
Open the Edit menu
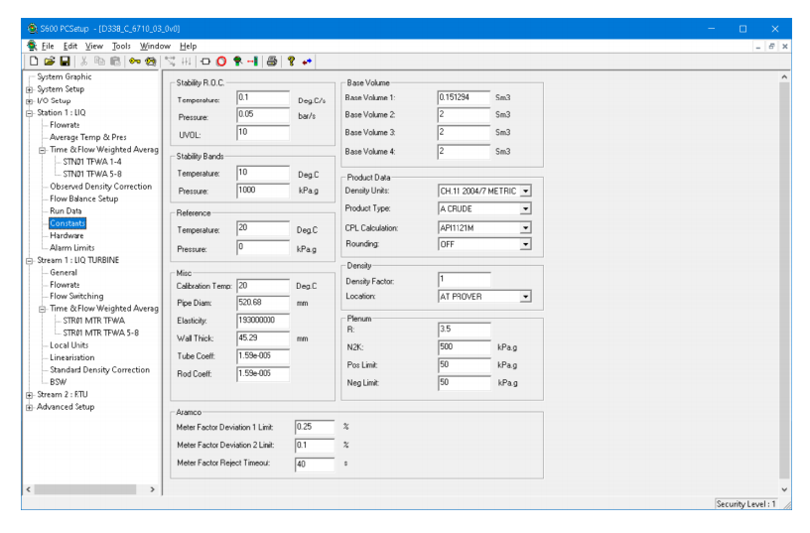click(70, 46)
